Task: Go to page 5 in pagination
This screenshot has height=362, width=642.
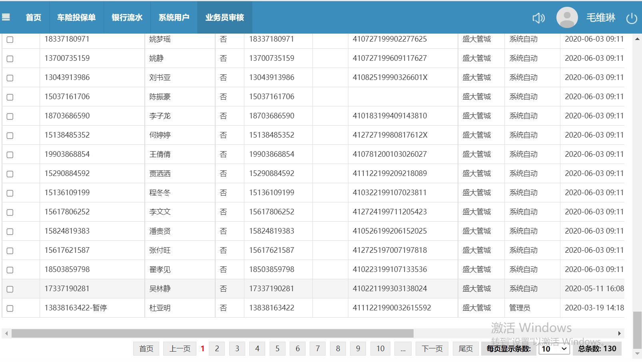Action: pyautogui.click(x=277, y=349)
